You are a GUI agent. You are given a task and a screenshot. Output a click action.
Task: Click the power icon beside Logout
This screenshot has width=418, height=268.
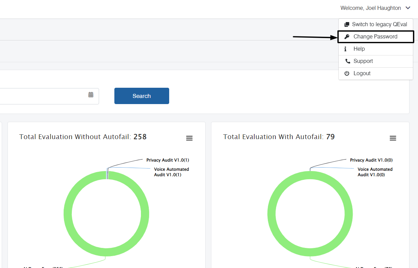347,73
